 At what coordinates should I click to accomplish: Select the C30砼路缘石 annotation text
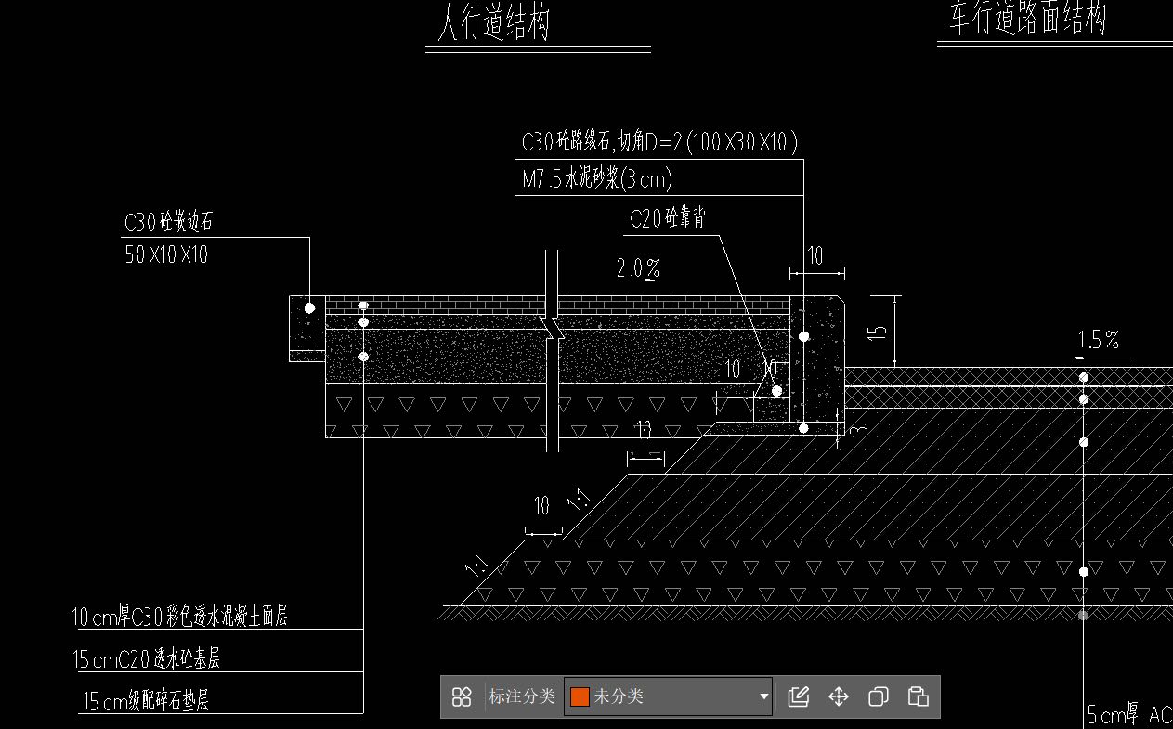tap(659, 142)
